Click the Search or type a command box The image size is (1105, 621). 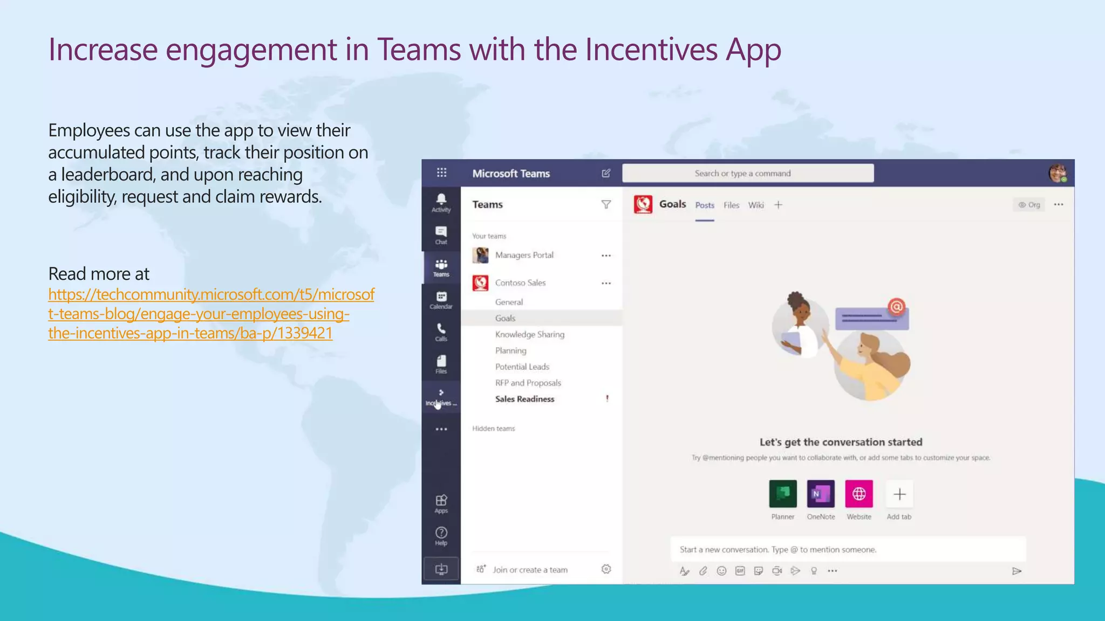coord(748,173)
